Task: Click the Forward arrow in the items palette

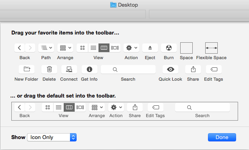Action: (x=30, y=48)
